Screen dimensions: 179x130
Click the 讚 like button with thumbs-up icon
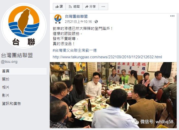59,7
